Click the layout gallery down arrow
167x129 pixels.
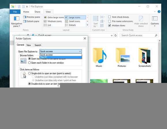click(x=87, y=21)
